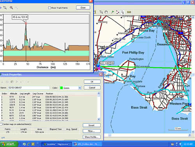Select track point row 5 with 95 ft
Image resolution: width=195 pixels, height=147 pixels.
click(49, 108)
